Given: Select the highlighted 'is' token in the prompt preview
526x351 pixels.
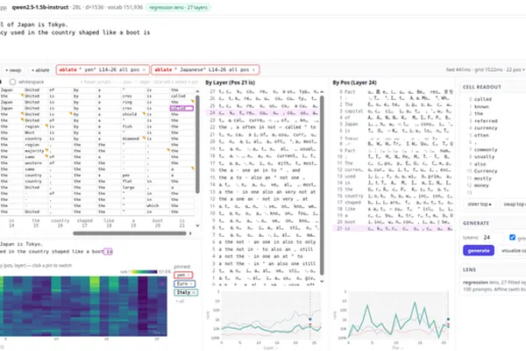Looking at the screenshot, I should [x=108, y=252].
